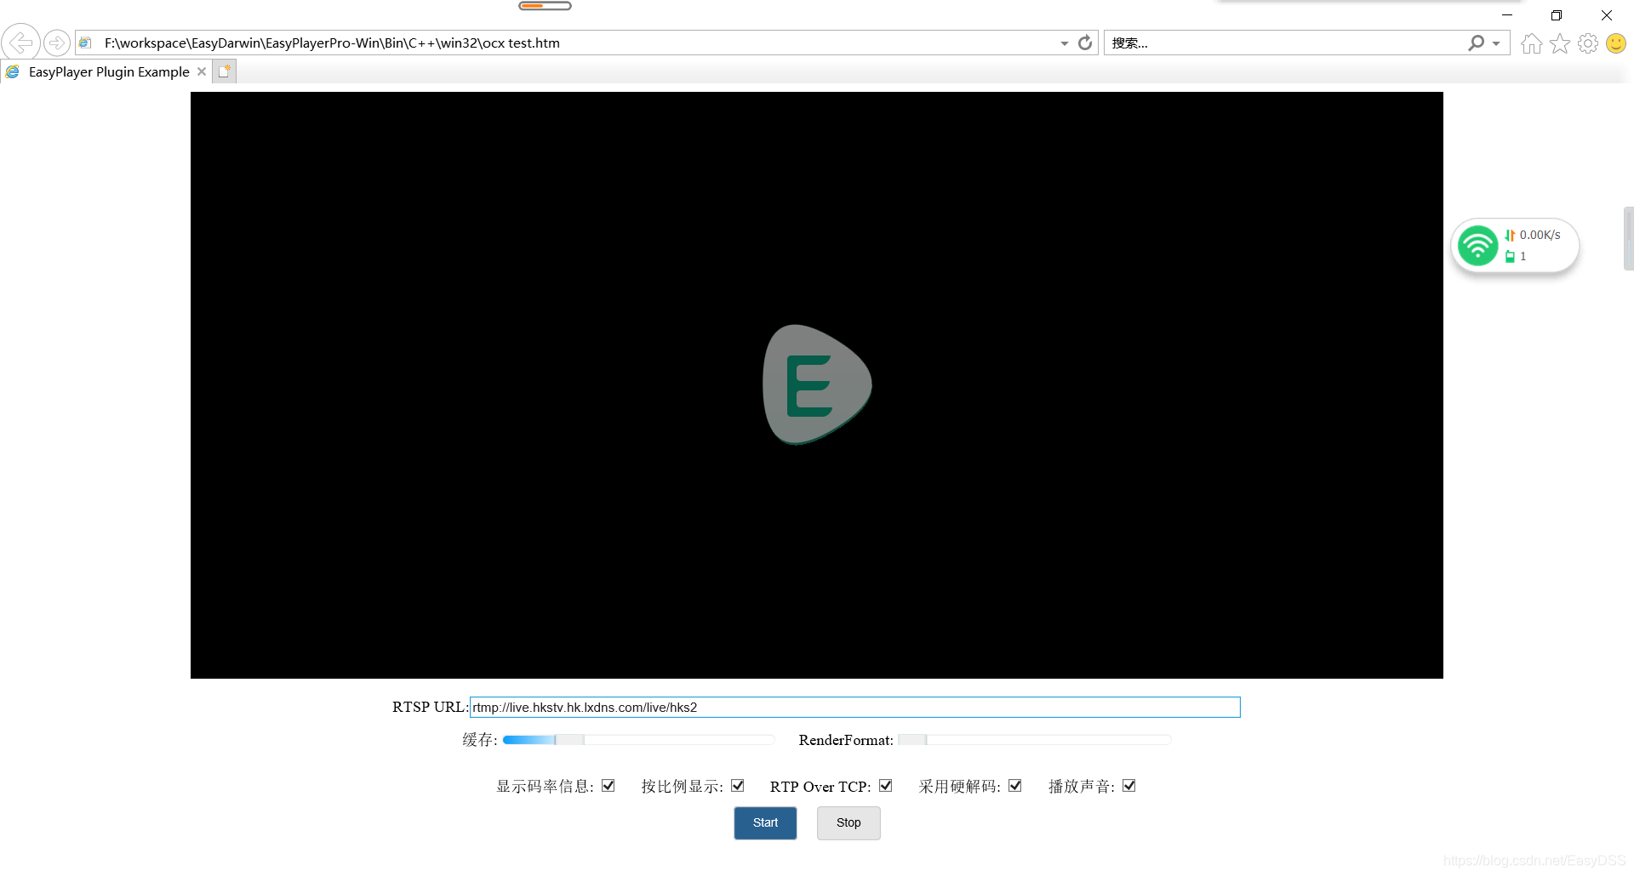Adjust the RenderFormat slider
The height and width of the screenshot is (876, 1634).
click(x=1035, y=740)
